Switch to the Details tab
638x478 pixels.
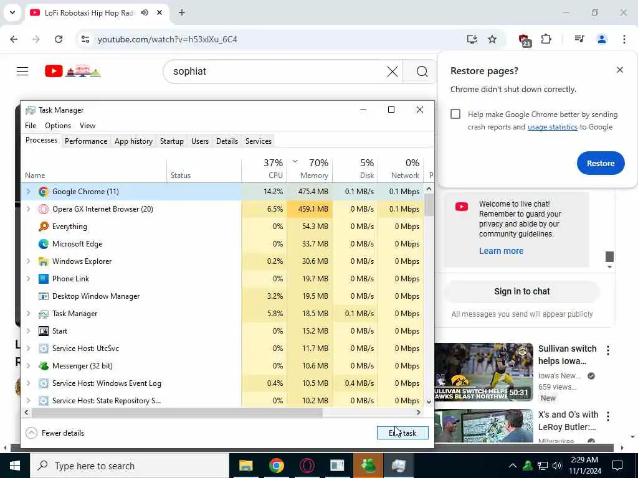227,141
